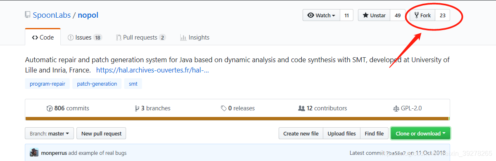The height and width of the screenshot is (161, 496).
Task: Click the issues count badge 18
Action: (x=98, y=37)
